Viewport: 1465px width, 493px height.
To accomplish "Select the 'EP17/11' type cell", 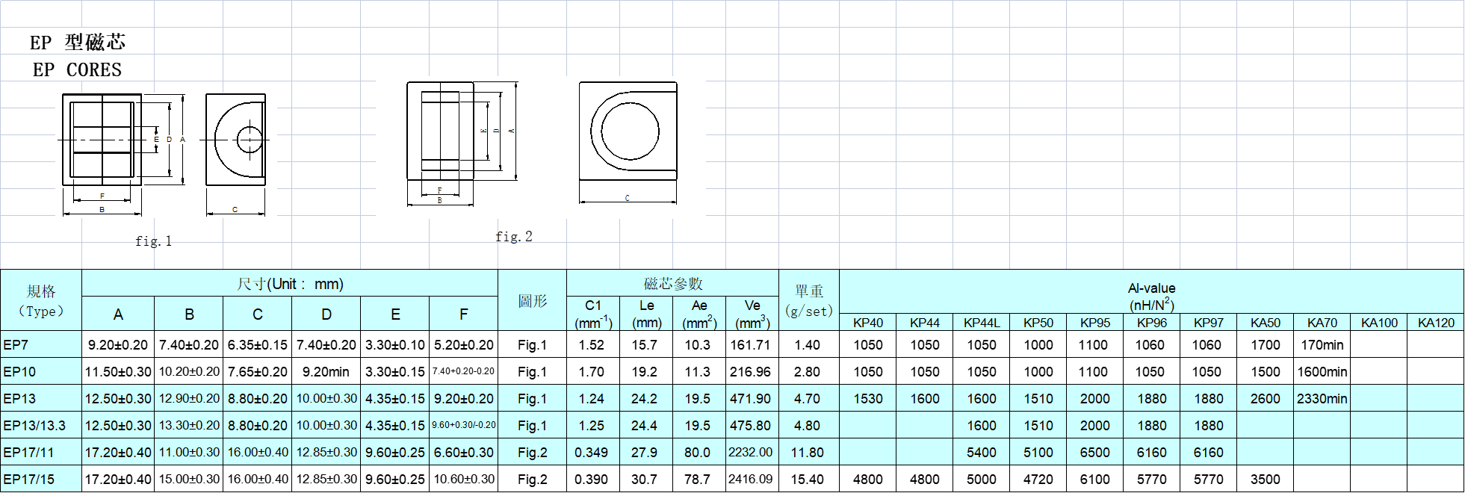I will point(41,452).
